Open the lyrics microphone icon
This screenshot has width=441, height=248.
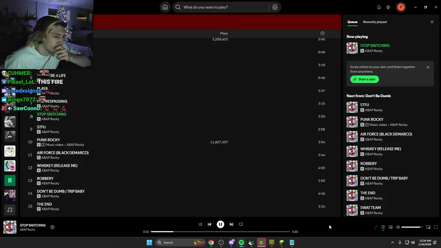[x=376, y=227]
